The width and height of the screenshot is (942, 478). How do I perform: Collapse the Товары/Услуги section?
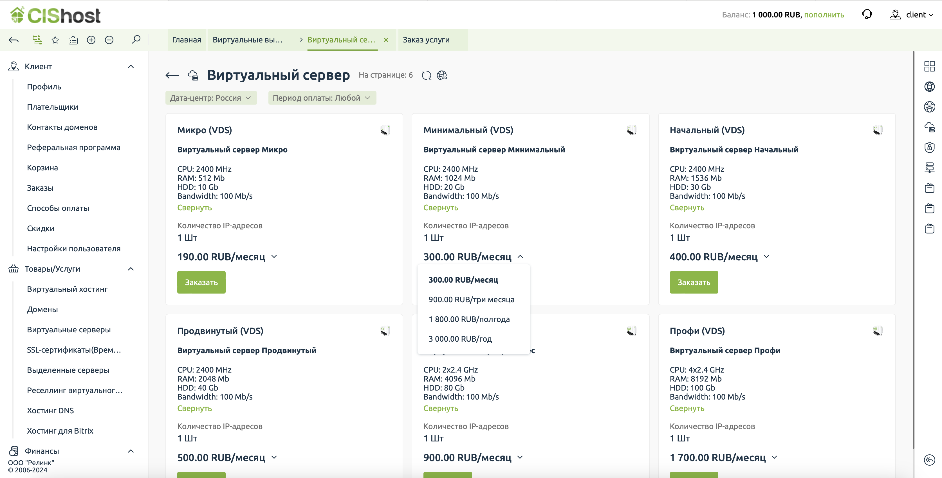(x=131, y=269)
